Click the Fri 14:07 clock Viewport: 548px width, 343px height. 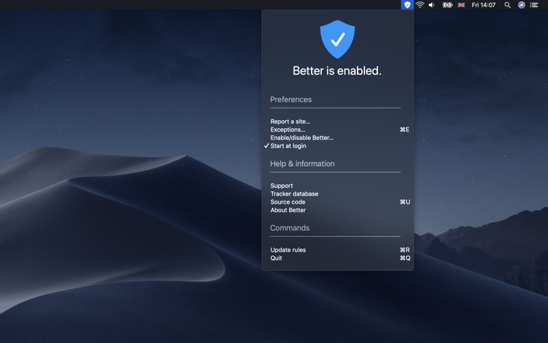click(484, 5)
